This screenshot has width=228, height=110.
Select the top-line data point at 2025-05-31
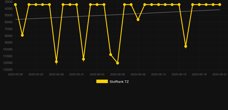click(77, 5)
